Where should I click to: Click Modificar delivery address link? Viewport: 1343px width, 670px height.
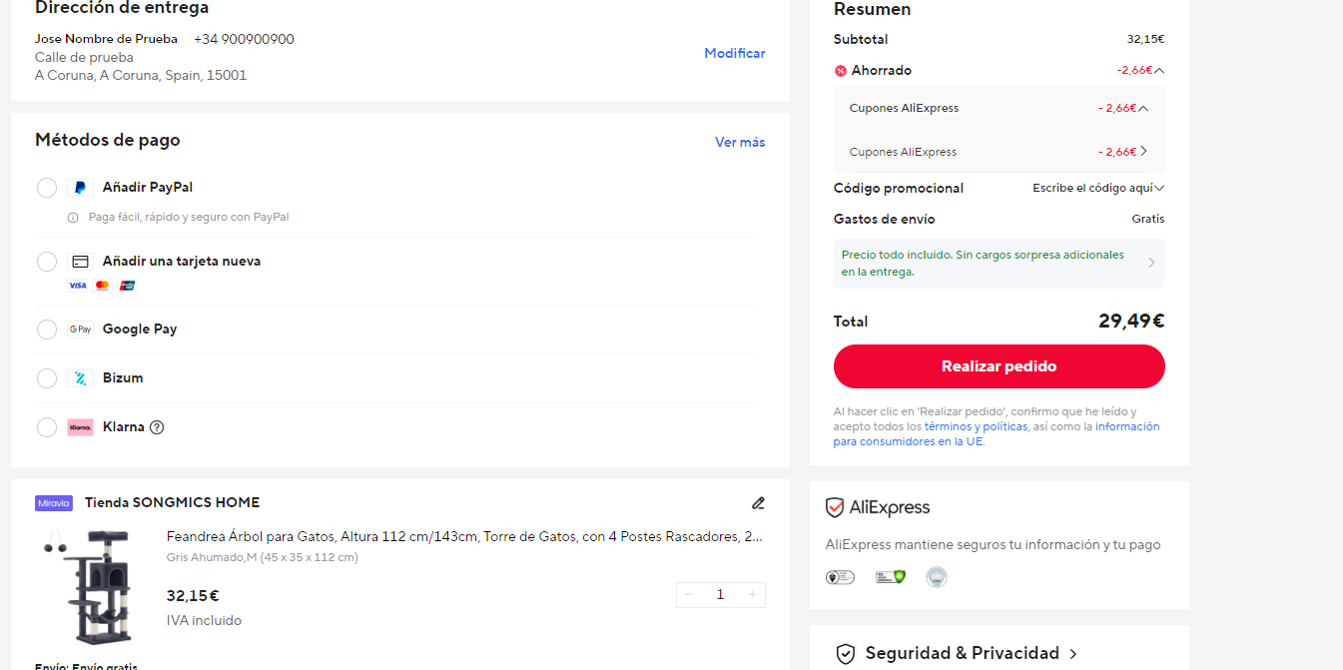(x=735, y=54)
